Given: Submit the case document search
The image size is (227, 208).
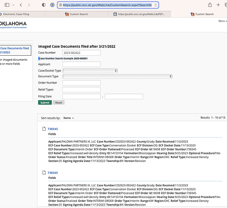Looking at the screenshot, I should [x=45, y=103].
